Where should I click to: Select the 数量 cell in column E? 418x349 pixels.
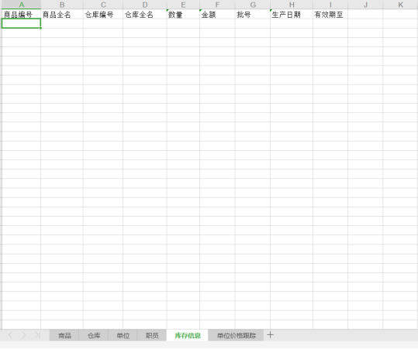183,15
